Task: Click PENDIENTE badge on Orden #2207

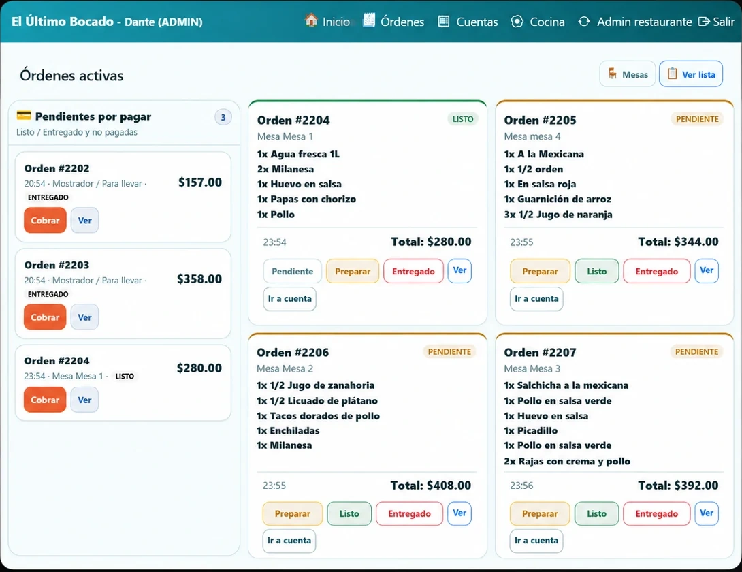Action: 696,352
